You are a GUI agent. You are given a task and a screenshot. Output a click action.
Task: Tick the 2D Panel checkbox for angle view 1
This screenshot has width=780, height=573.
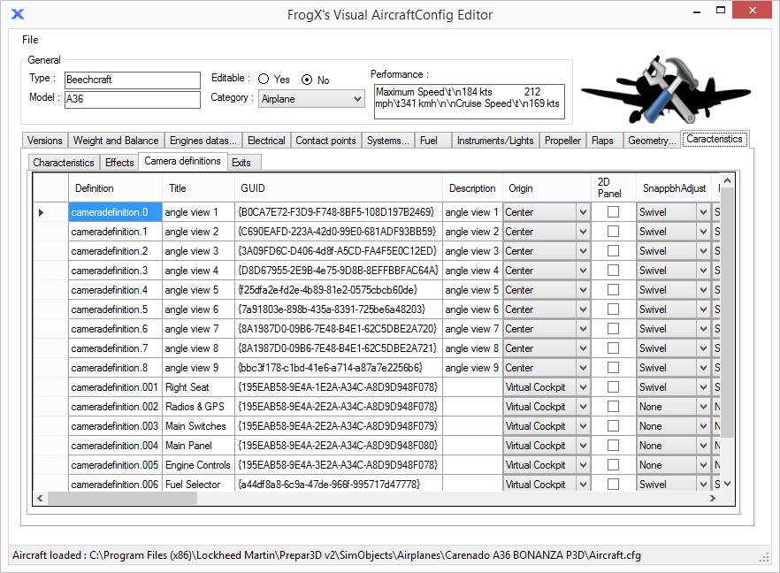point(614,212)
